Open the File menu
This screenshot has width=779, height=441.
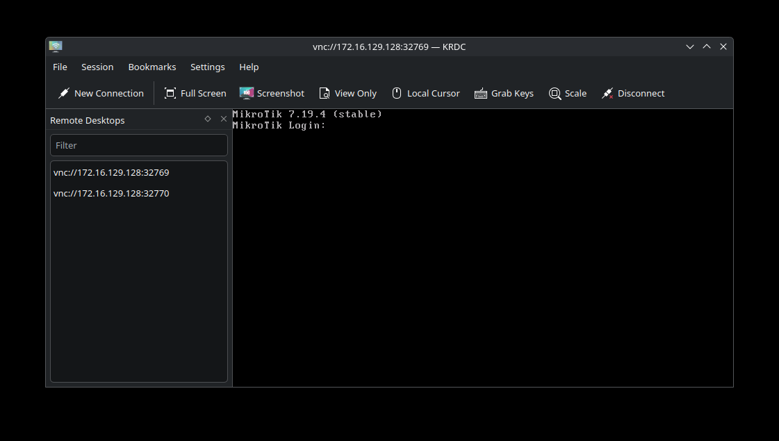pyautogui.click(x=60, y=67)
